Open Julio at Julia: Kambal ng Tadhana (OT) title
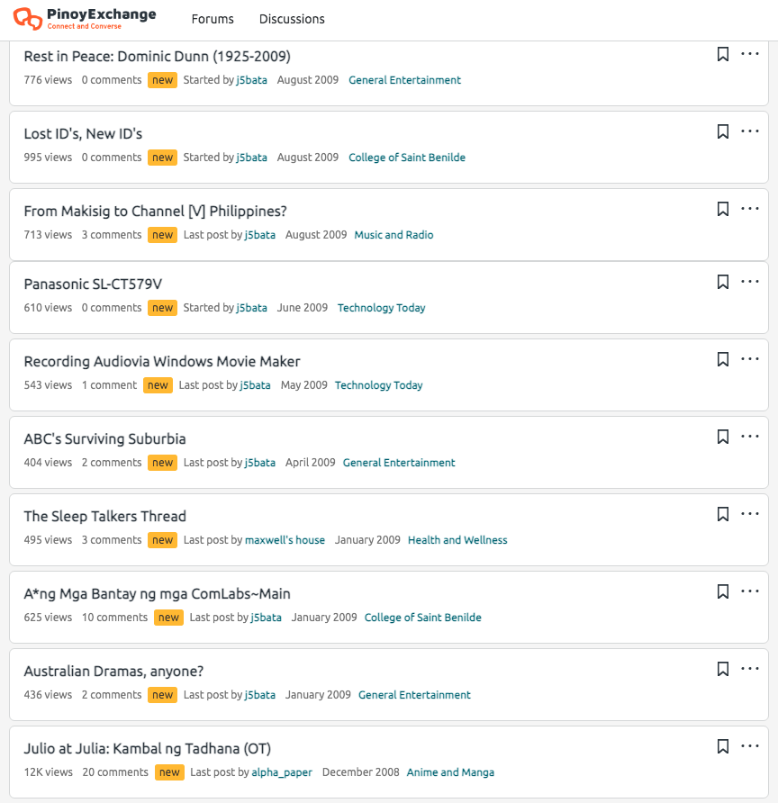The image size is (778, 803). point(148,749)
